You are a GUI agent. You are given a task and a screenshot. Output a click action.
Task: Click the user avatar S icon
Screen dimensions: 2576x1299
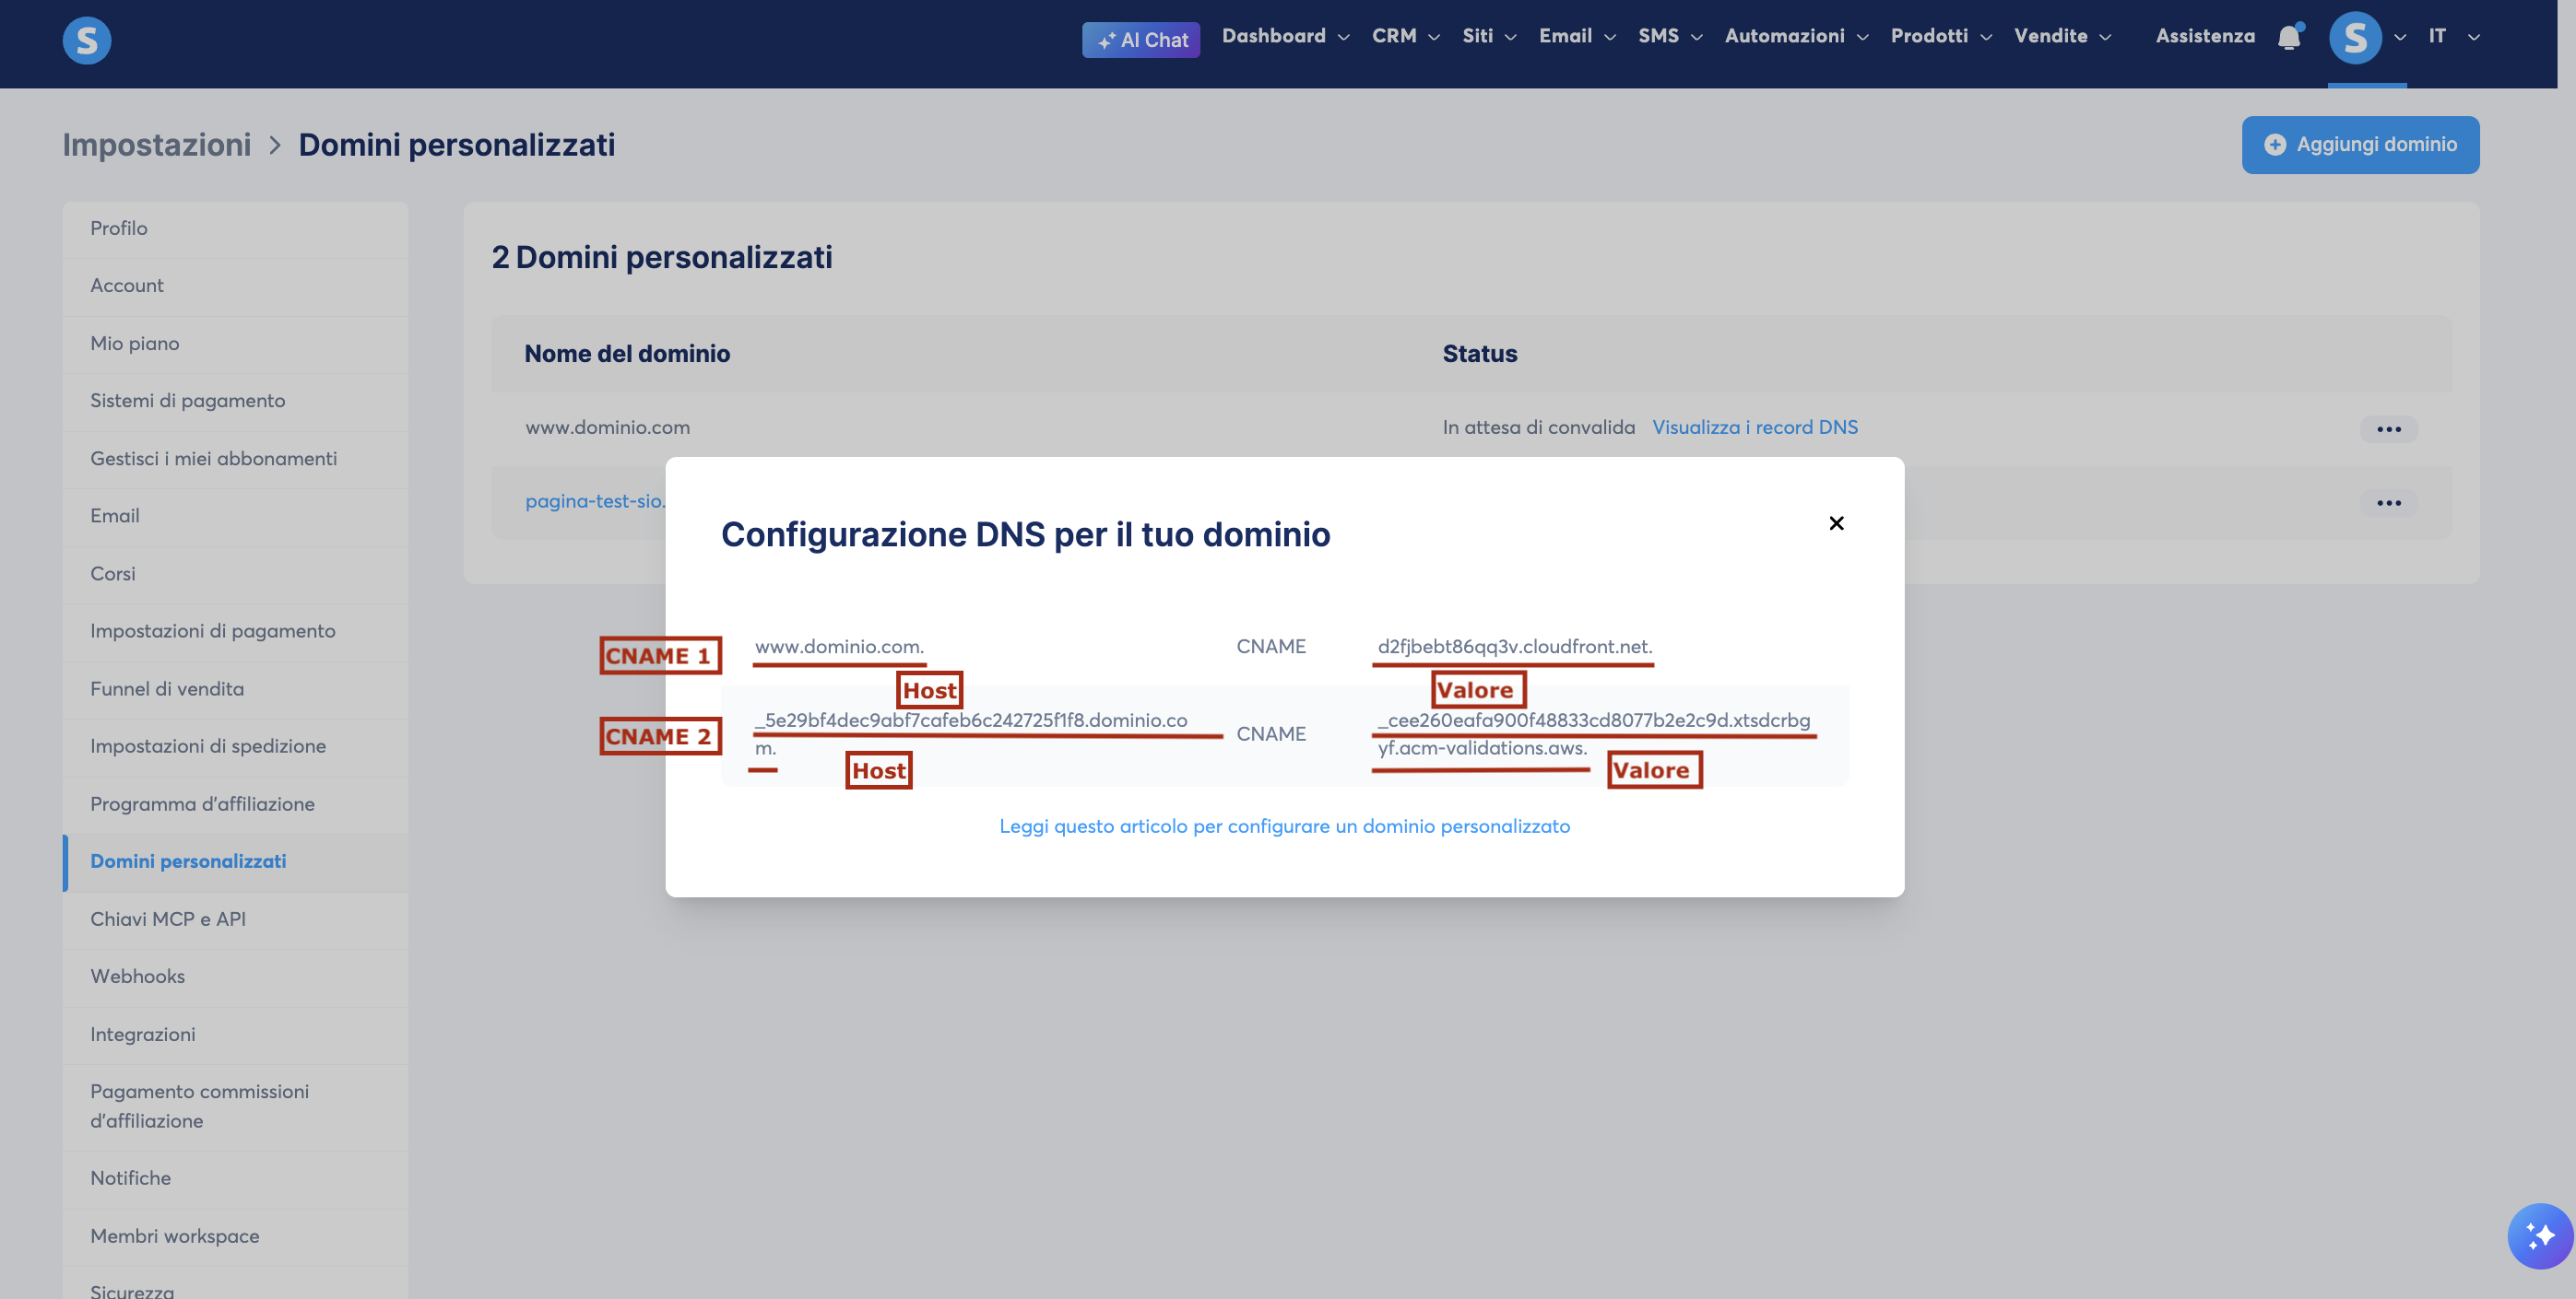click(x=2355, y=38)
